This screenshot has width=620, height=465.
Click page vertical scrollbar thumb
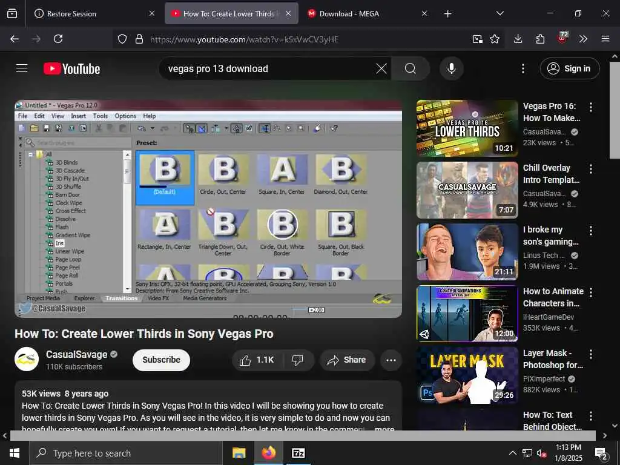tap(615, 110)
